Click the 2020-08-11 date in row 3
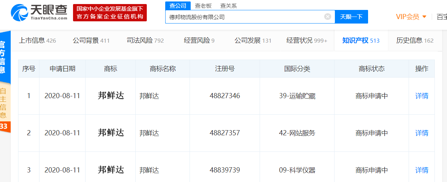 click(x=62, y=170)
